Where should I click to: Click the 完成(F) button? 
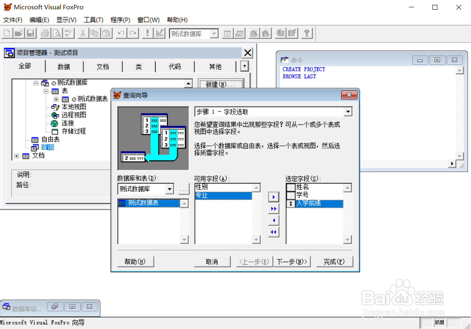pos(334,262)
